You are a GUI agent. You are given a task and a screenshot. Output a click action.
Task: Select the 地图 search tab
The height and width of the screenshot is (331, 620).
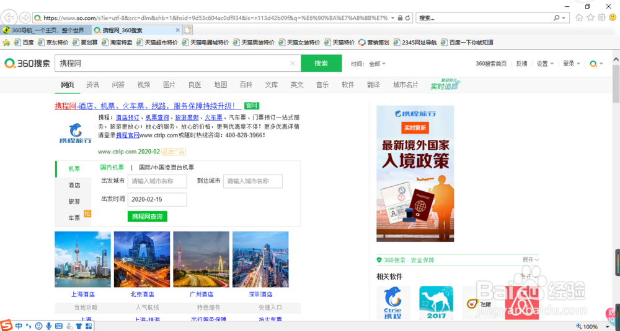[x=220, y=85]
